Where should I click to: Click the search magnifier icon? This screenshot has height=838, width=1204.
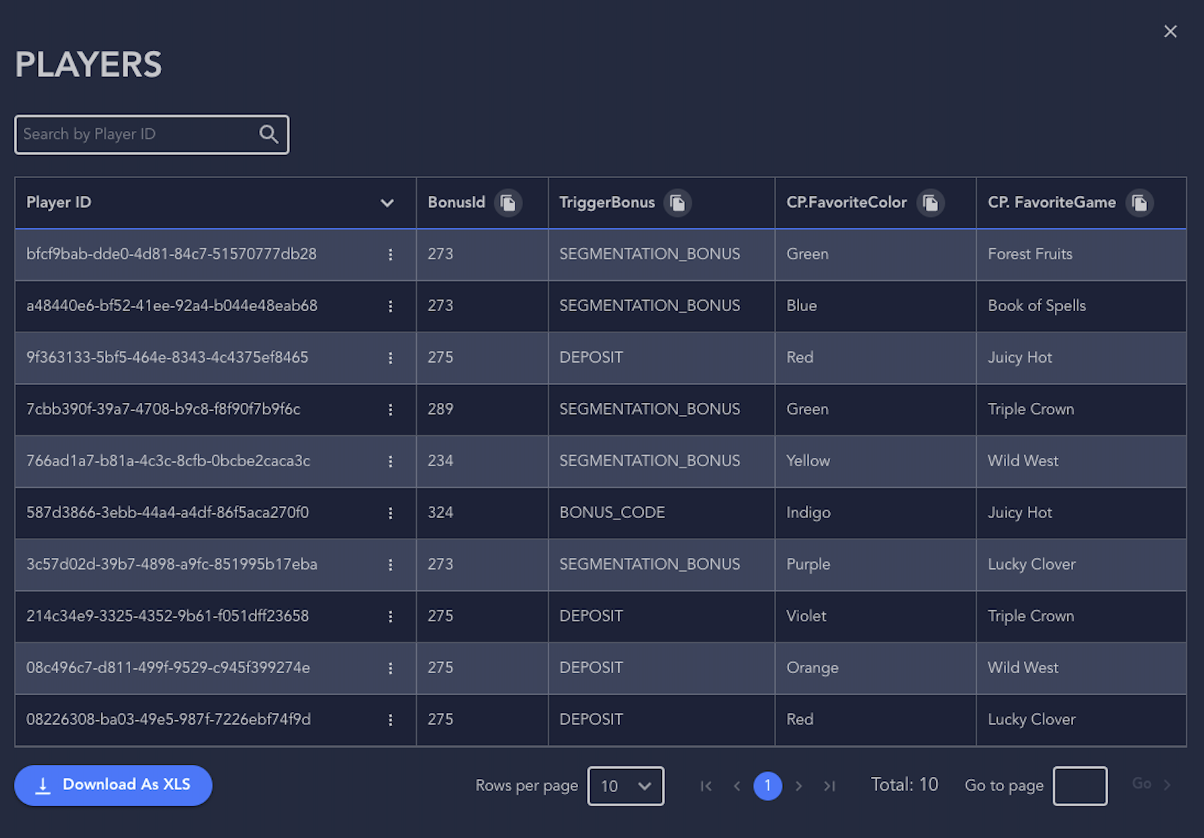(x=268, y=134)
